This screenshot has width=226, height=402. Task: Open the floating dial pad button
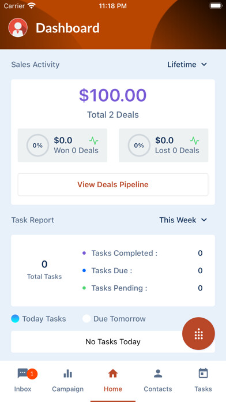pyautogui.click(x=198, y=333)
